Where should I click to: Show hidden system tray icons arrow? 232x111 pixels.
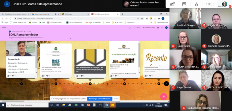[x=144, y=105]
